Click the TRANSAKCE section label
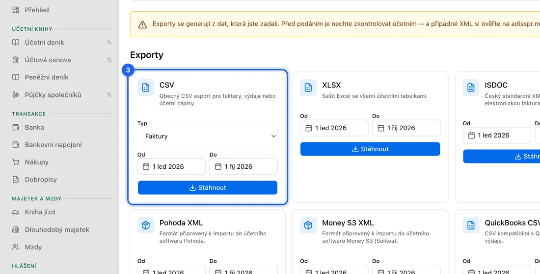The height and width of the screenshot is (274, 540). tap(29, 114)
